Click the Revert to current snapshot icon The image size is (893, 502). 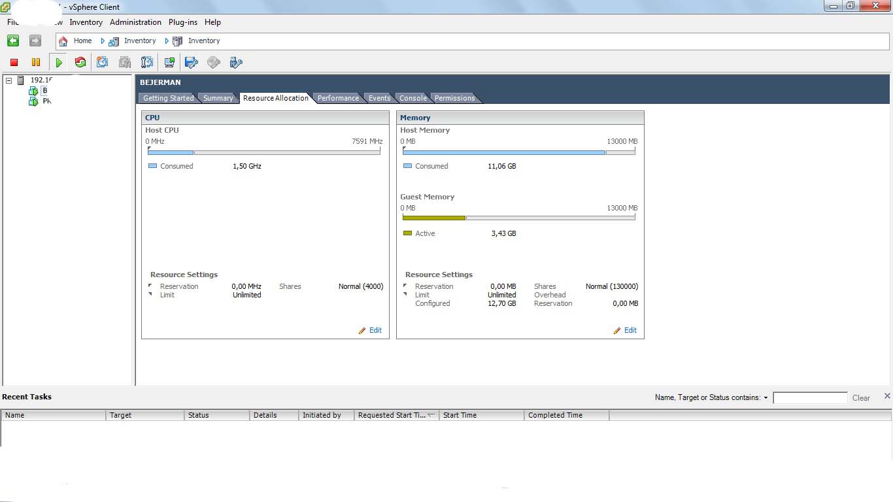125,62
